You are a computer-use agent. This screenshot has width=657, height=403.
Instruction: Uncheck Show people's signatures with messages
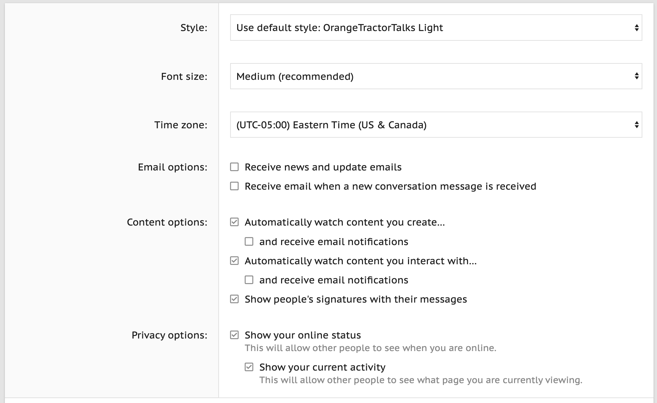[x=234, y=299]
